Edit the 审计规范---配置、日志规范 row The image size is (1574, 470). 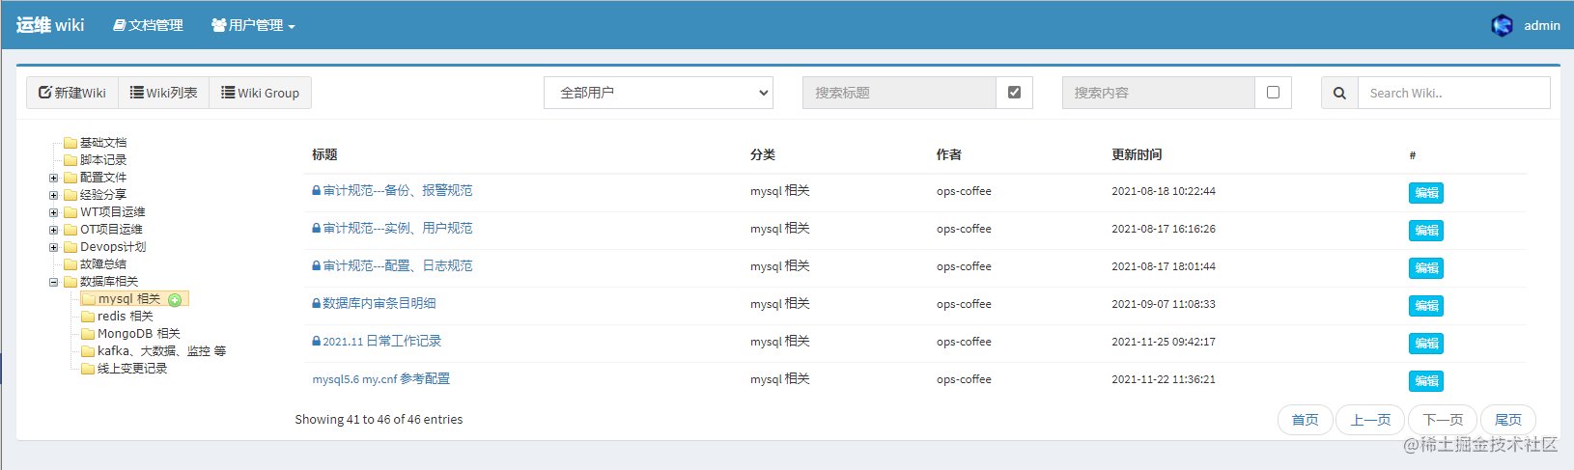(1426, 267)
